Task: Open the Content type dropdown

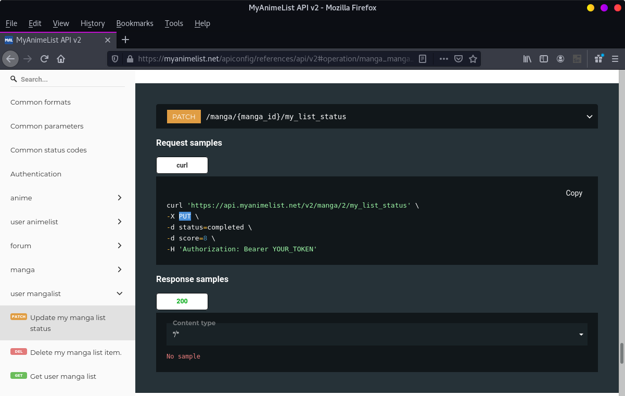Action: [x=377, y=334]
